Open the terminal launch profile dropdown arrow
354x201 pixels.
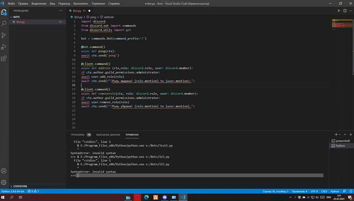(x=340, y=135)
